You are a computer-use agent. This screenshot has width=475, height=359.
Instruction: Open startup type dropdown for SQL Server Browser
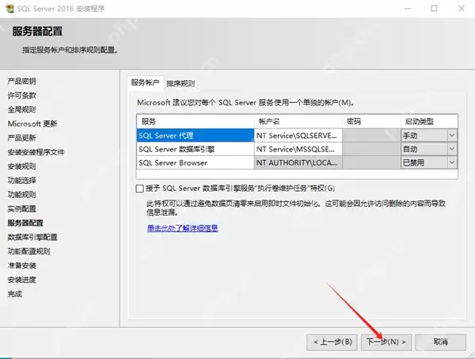point(452,162)
